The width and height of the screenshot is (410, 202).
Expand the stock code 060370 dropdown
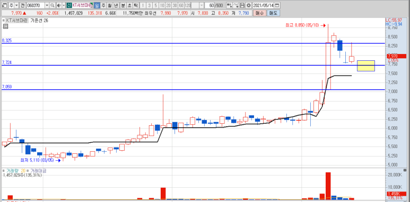click(x=47, y=5)
